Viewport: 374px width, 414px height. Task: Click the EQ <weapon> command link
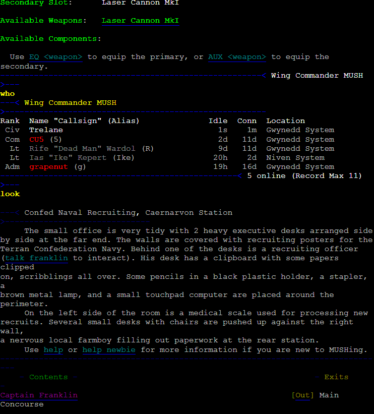click(55, 57)
